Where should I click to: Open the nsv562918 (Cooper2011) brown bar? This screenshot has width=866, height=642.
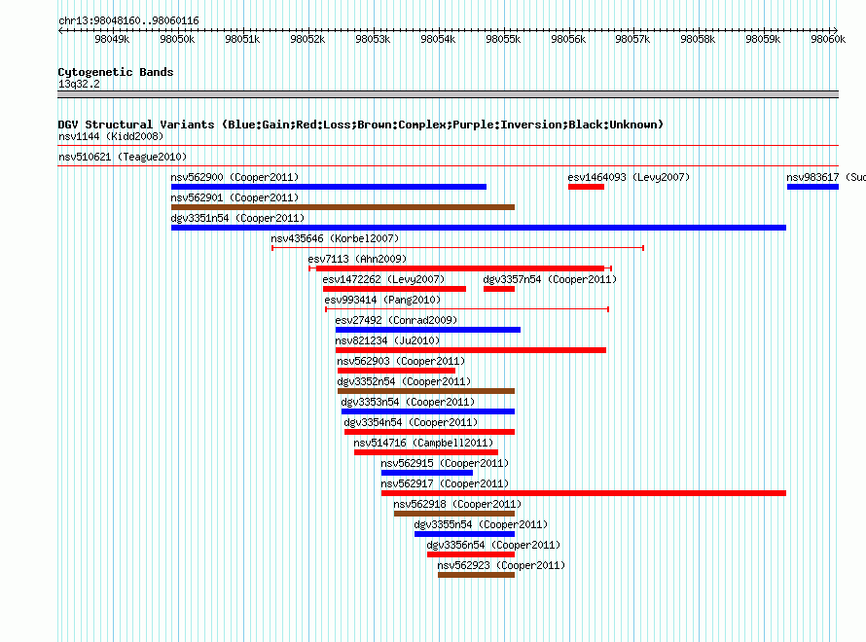pyautogui.click(x=454, y=514)
